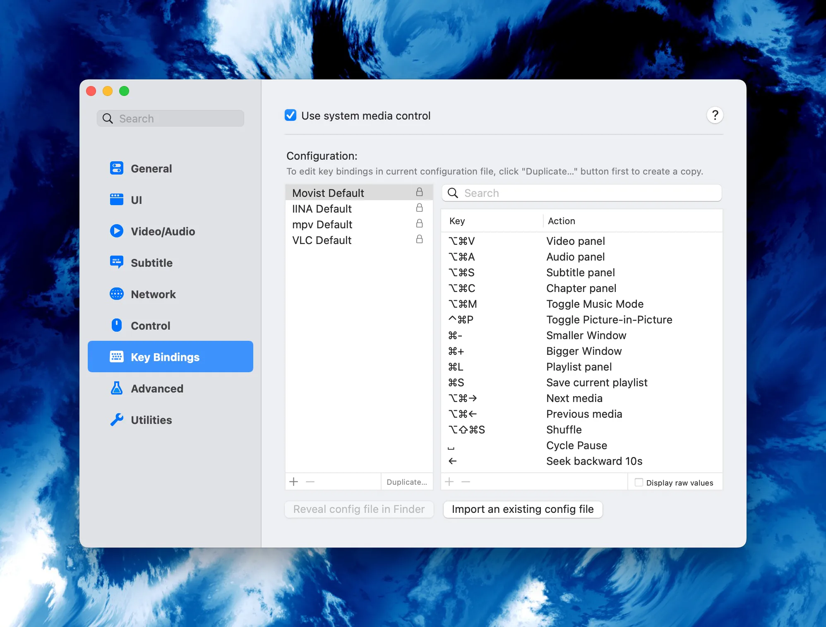Click Reveal config file in Finder
826x627 pixels.
(x=359, y=509)
